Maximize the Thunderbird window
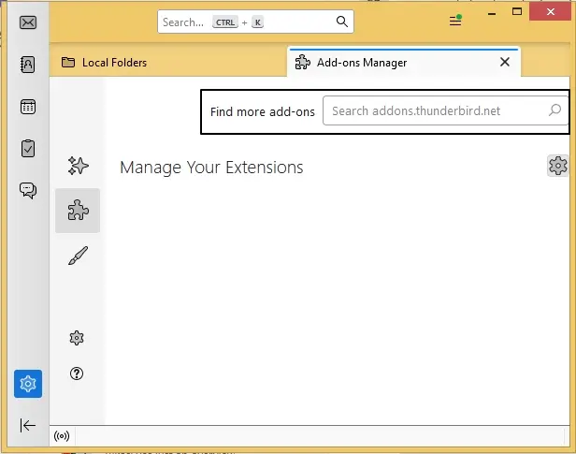Image resolution: width=576 pixels, height=454 pixels. pyautogui.click(x=517, y=12)
